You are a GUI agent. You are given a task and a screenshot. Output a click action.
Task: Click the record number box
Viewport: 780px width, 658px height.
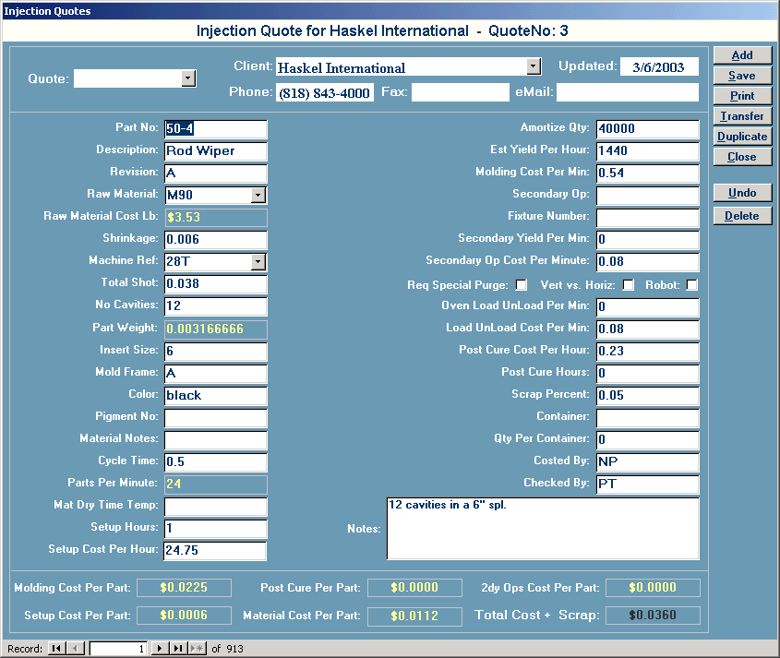[118, 648]
